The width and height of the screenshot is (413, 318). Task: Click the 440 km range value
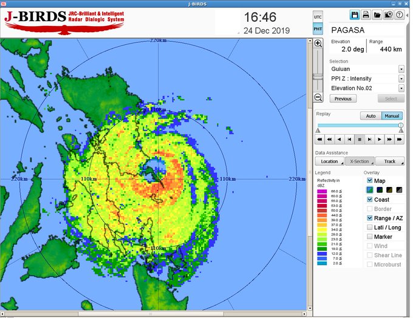tap(391, 49)
